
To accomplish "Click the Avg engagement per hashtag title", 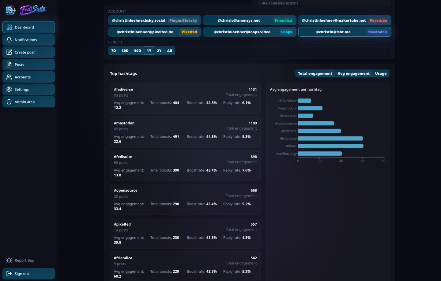I will (296, 89).
